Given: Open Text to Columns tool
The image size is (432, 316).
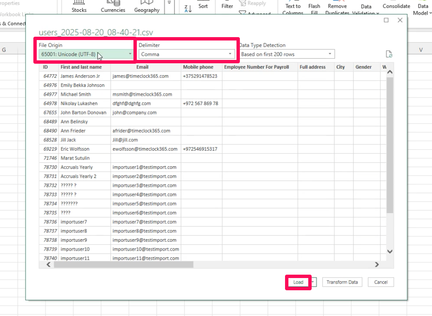Looking at the screenshot, I should [293, 9].
